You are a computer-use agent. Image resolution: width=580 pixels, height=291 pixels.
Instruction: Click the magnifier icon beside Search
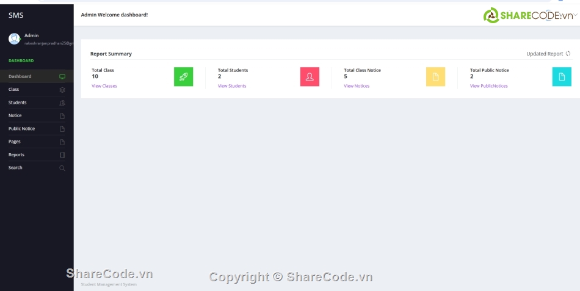click(x=62, y=168)
